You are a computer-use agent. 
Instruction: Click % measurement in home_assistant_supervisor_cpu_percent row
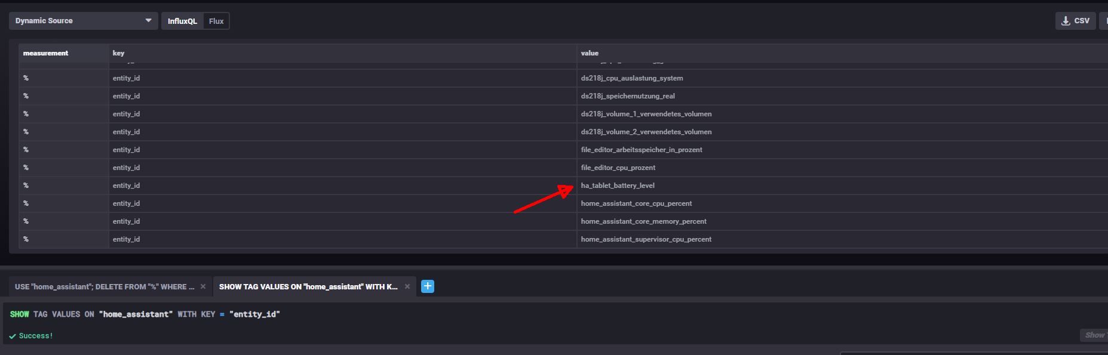point(26,239)
